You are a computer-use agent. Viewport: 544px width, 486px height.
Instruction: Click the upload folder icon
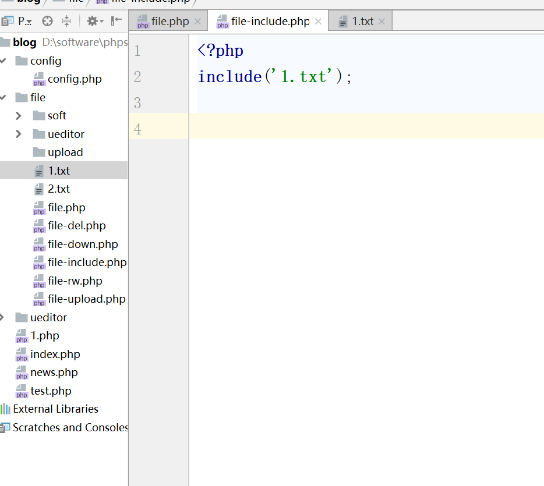(39, 152)
